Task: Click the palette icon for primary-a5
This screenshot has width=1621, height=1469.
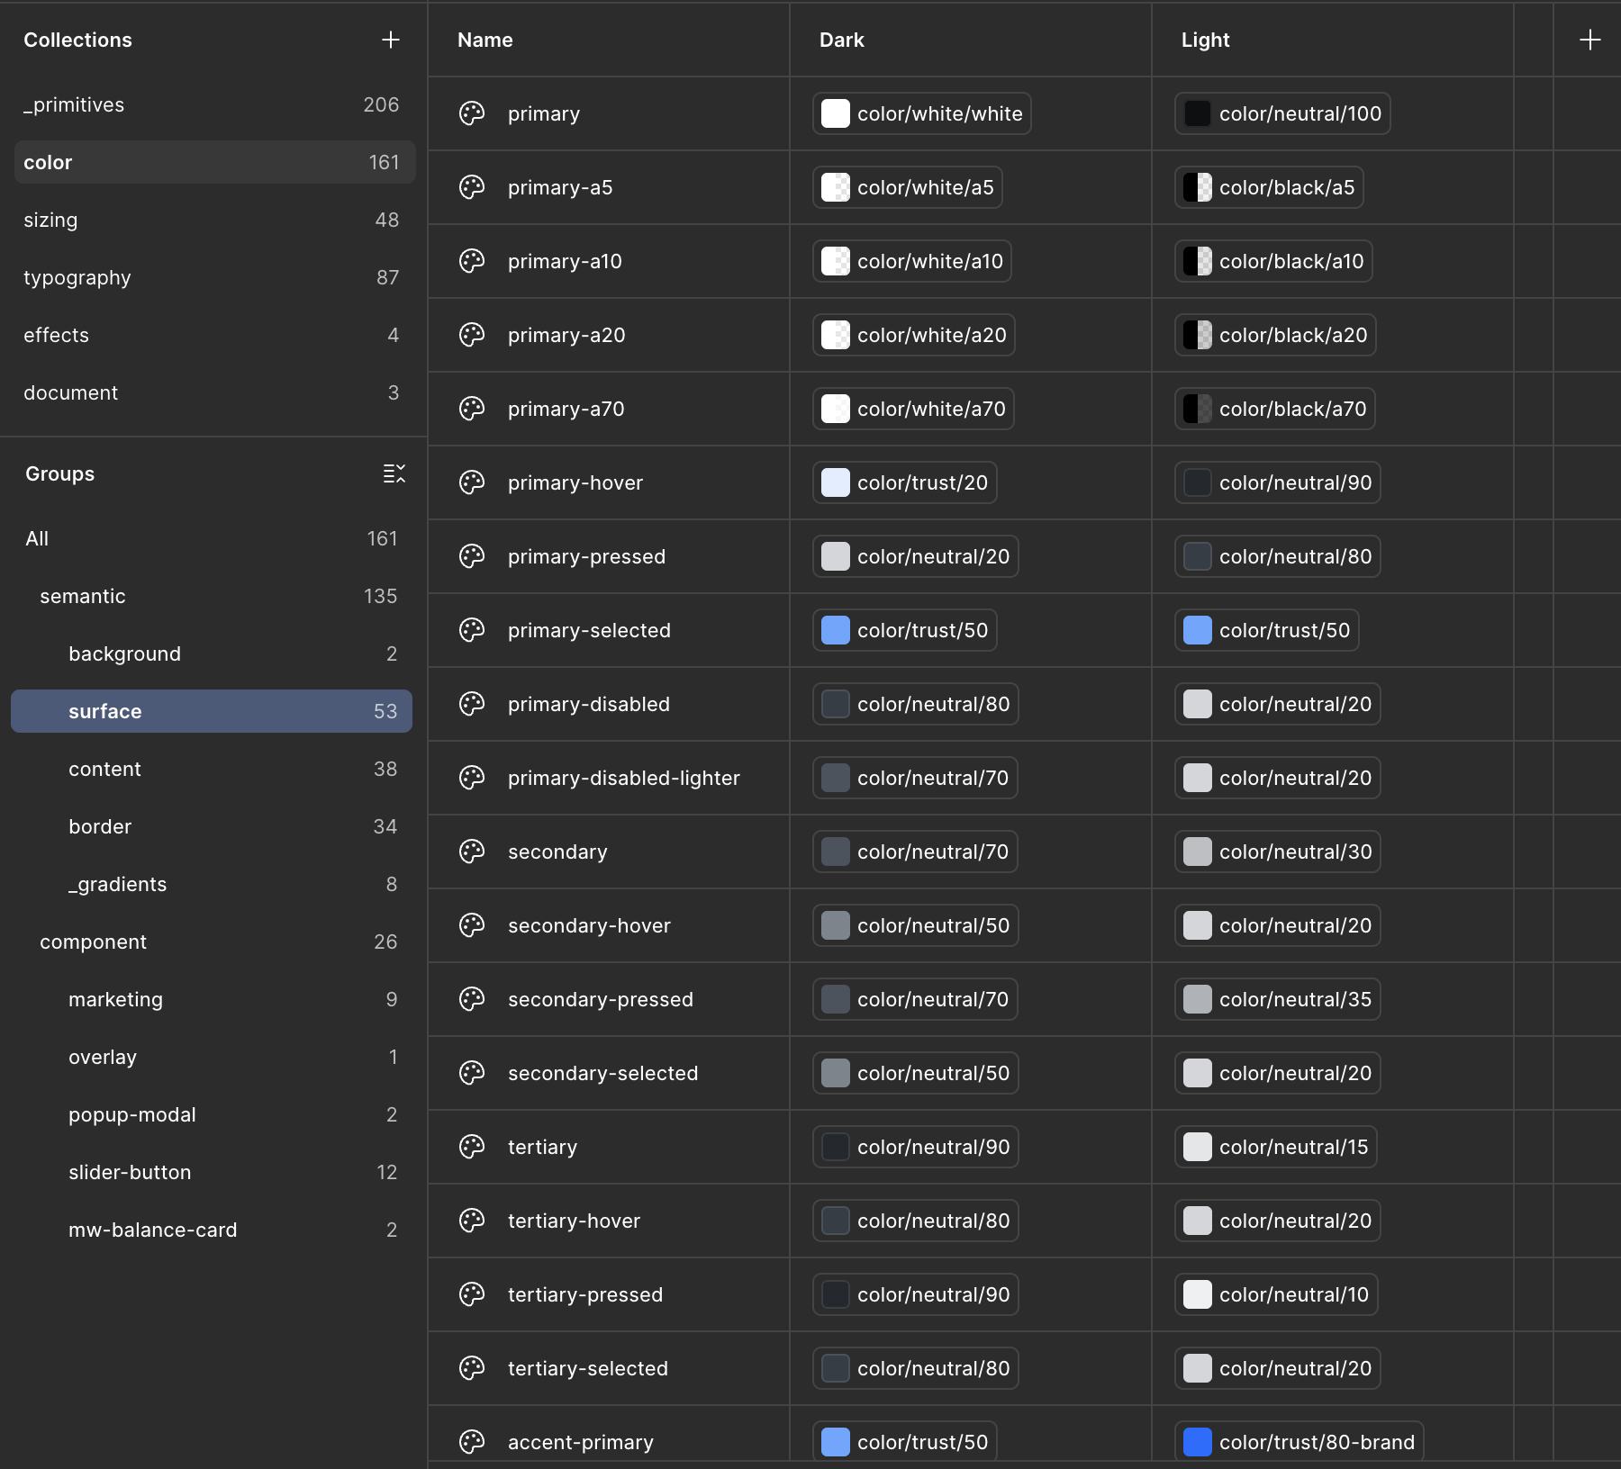Action: coord(472,187)
